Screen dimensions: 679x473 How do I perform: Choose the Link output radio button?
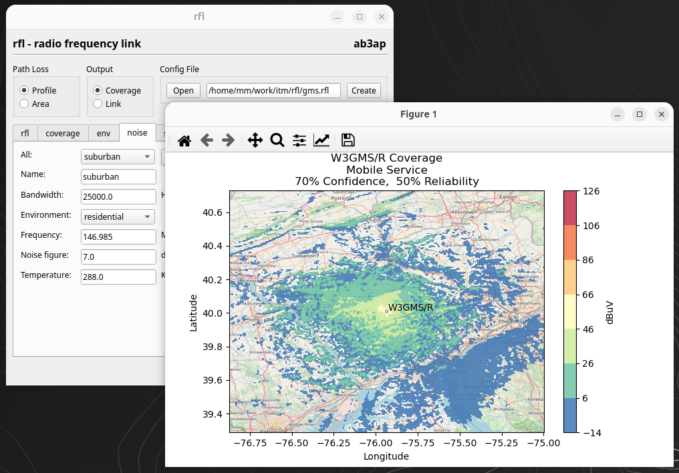tap(98, 104)
